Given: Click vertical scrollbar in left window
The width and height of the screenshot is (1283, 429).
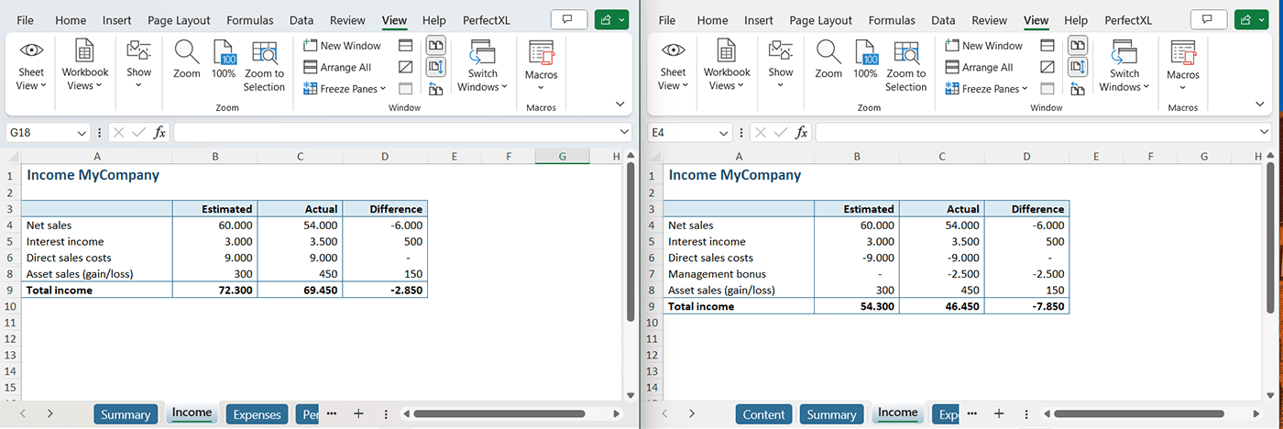Looking at the screenshot, I should (x=631, y=242).
